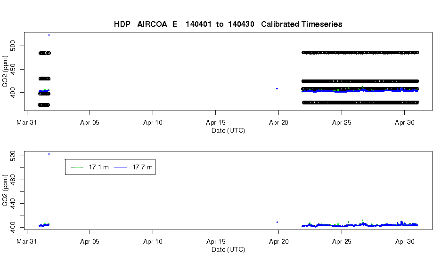Click the top chart '400' y-axis label
This screenshot has width=441, height=254.
coord(13,92)
